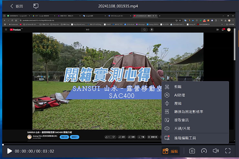Choose 剪輯 from the edit menu
The height and width of the screenshot is (159, 239).
[195, 87]
